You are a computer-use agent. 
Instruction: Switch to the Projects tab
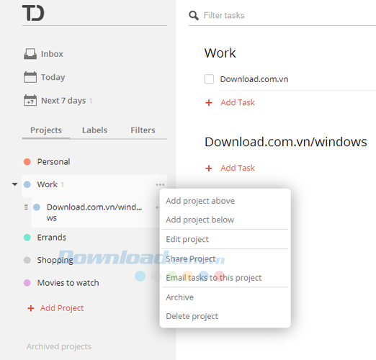pyautogui.click(x=46, y=130)
